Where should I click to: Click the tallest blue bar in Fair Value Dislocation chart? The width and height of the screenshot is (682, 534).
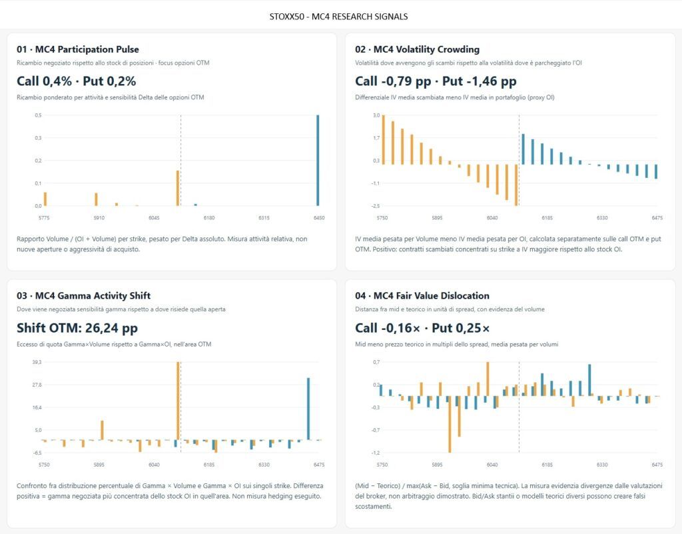[590, 380]
